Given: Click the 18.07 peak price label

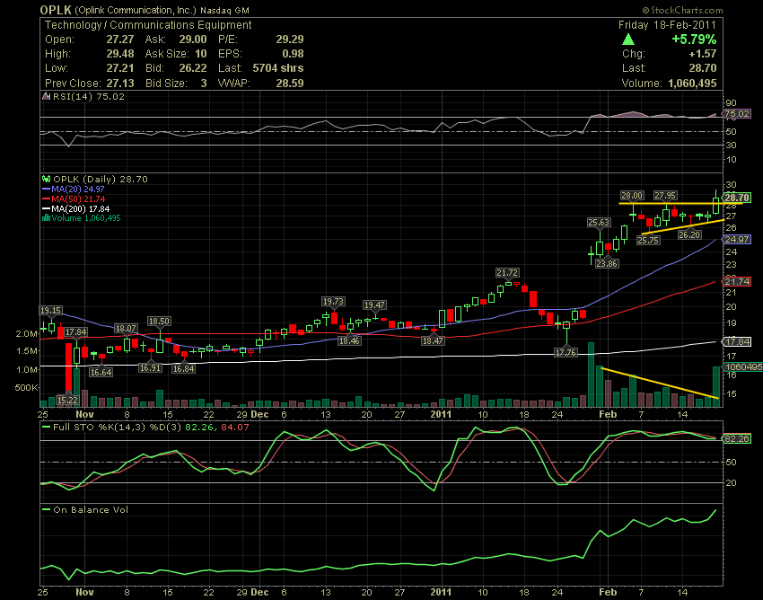Looking at the screenshot, I should [x=126, y=328].
